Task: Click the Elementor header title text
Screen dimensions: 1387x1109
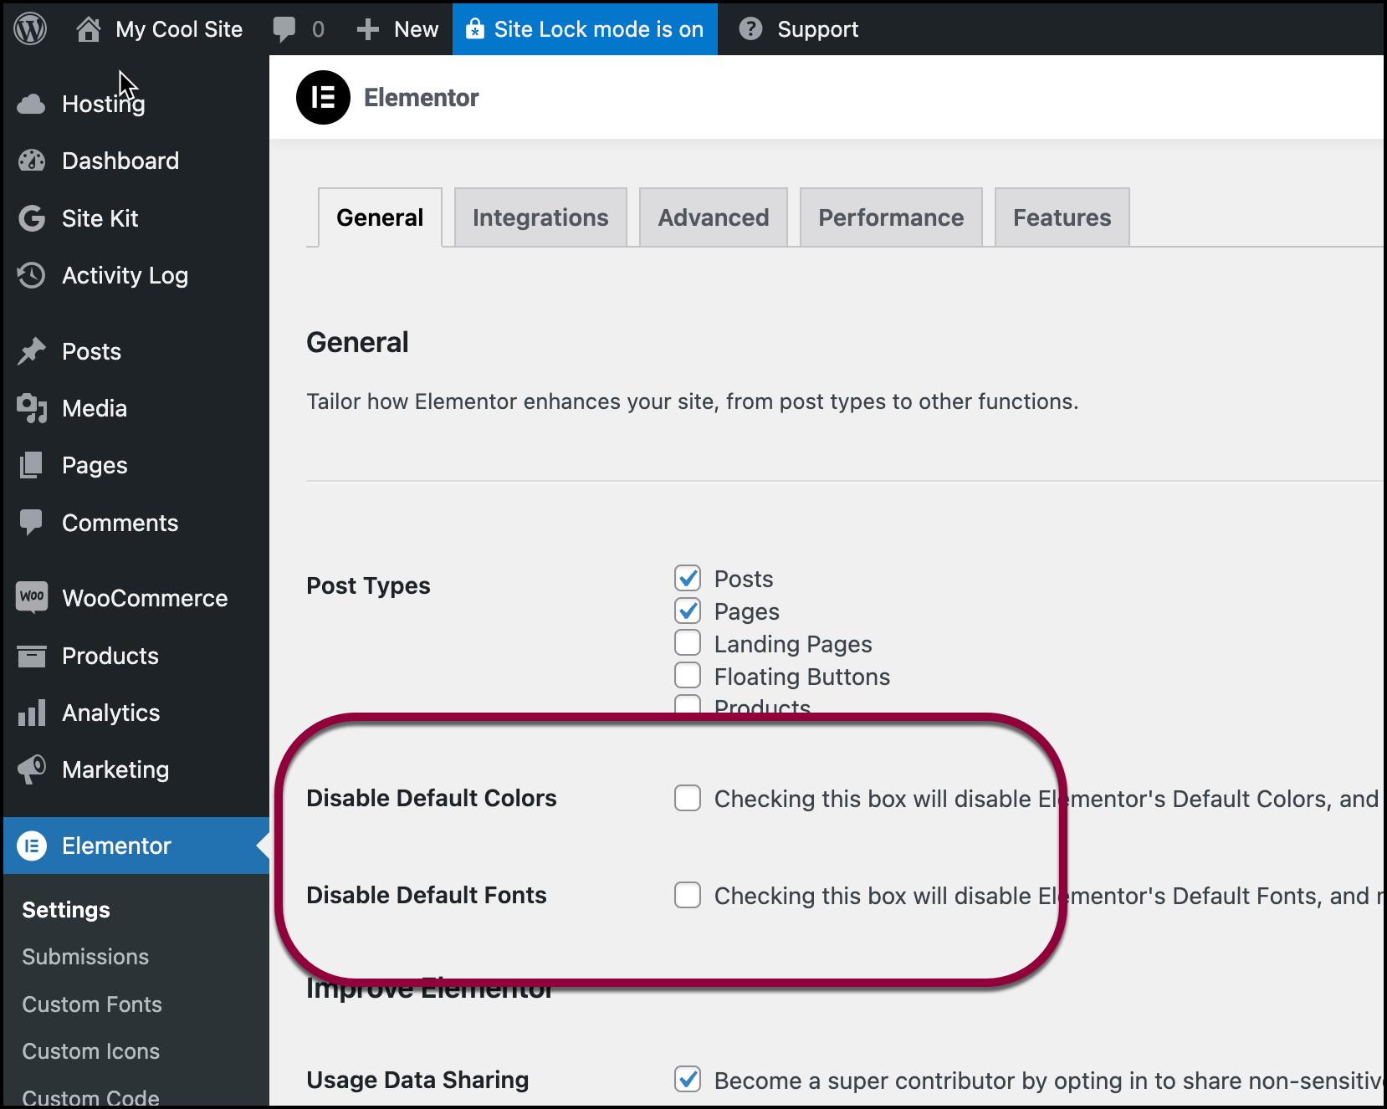Action: click(422, 98)
